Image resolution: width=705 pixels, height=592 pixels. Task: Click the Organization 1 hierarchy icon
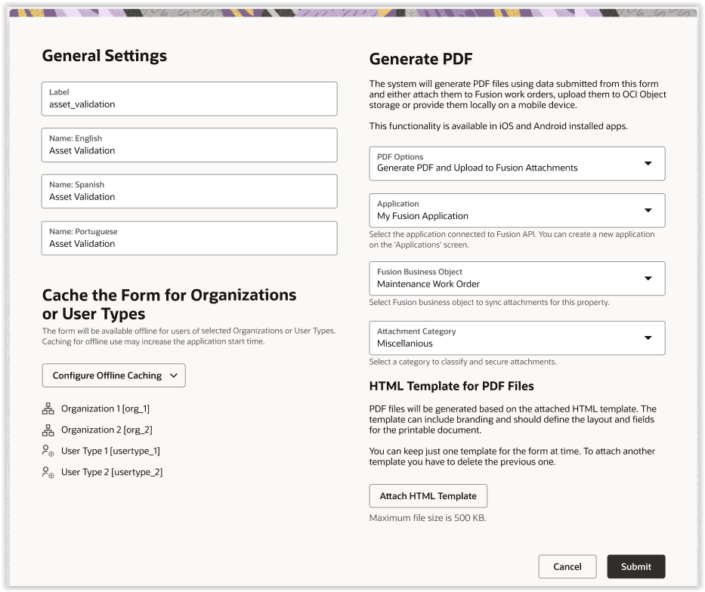coord(49,408)
